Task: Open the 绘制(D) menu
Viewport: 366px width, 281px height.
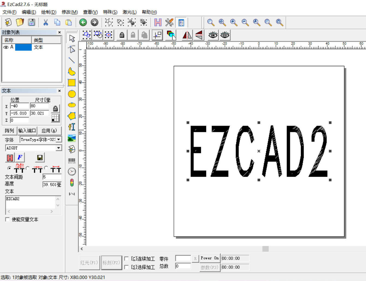Action: (49, 12)
